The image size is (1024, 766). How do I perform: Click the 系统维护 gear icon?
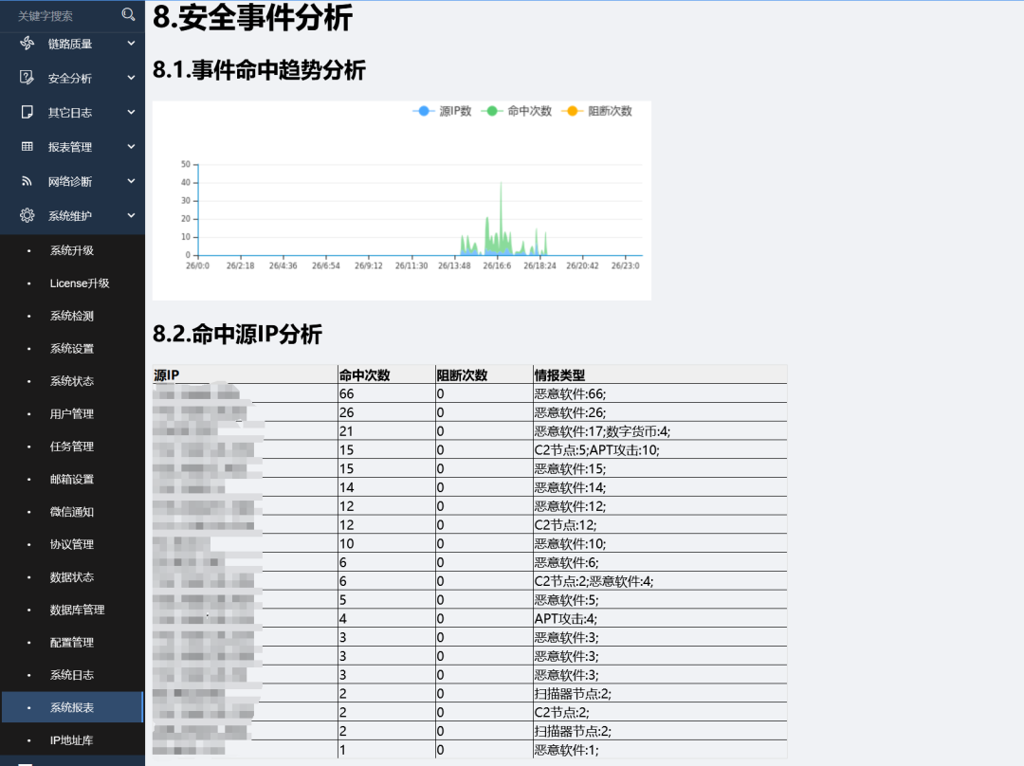coord(25,215)
